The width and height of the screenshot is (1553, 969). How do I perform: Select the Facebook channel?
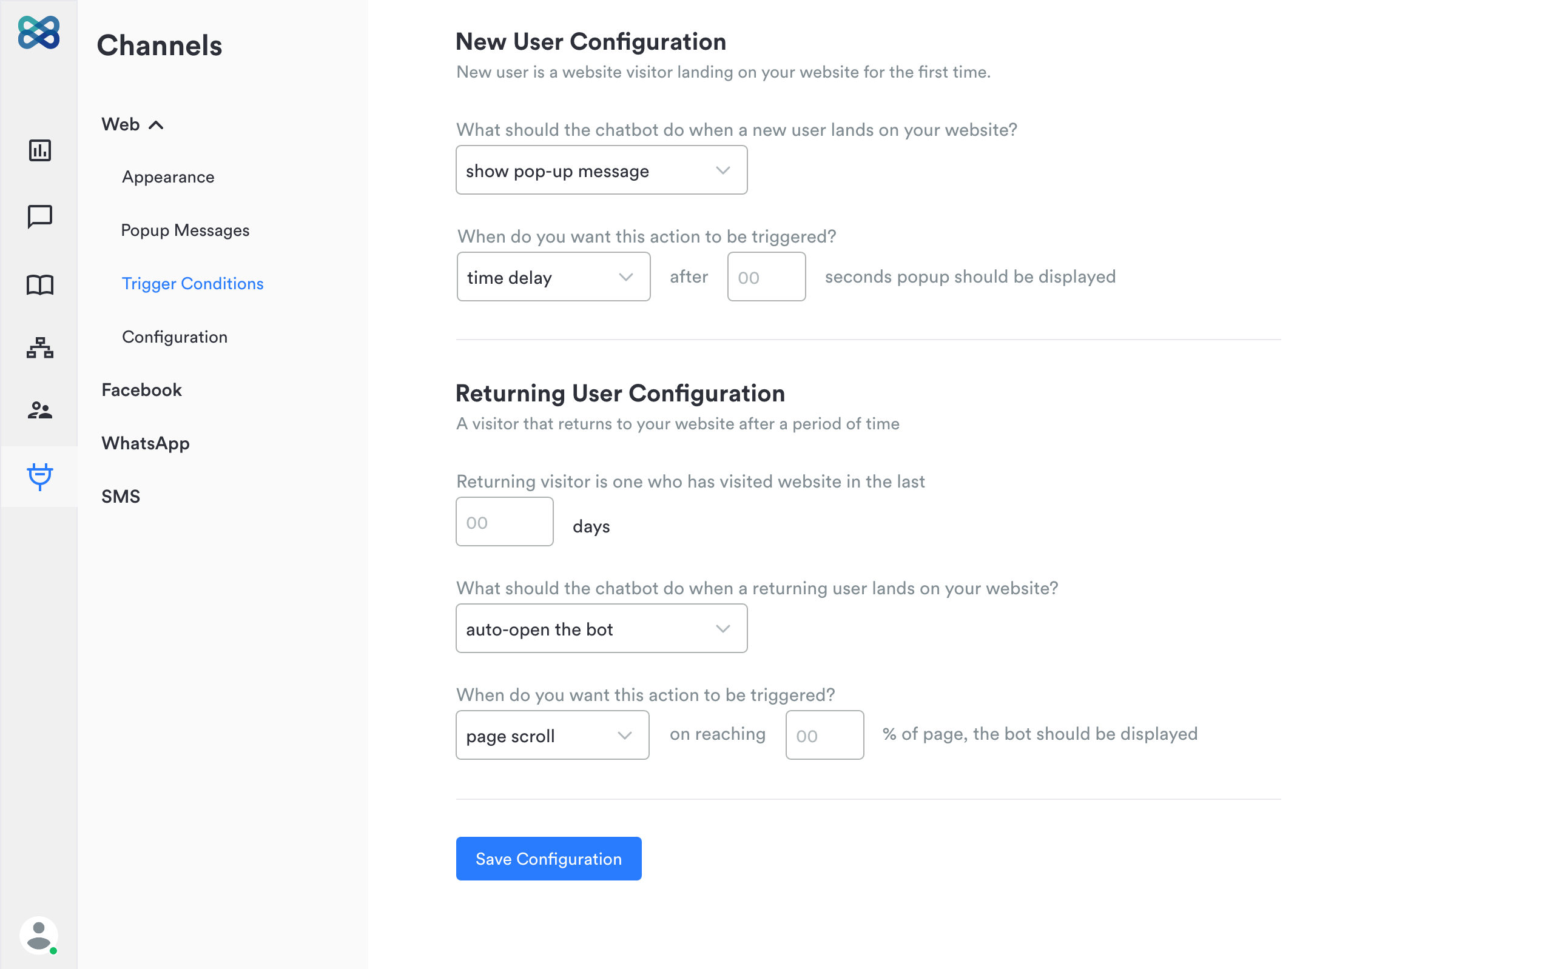pos(141,390)
